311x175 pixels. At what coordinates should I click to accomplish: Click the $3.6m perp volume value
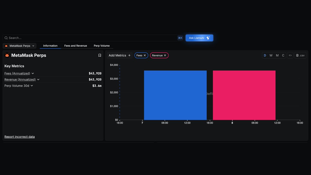97,86
